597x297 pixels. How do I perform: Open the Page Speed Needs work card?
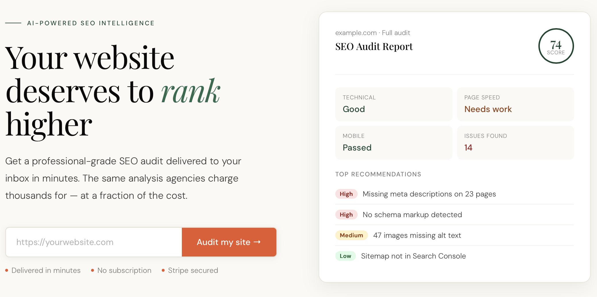[515, 104]
